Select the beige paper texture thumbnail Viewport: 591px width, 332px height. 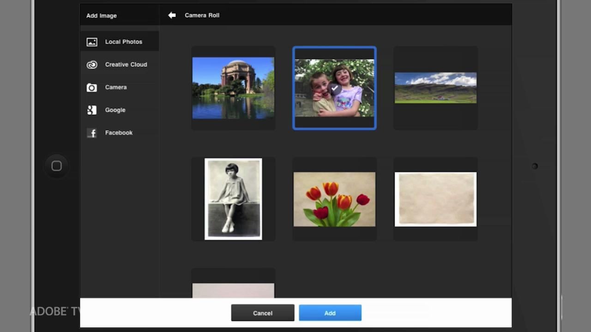tap(435, 199)
